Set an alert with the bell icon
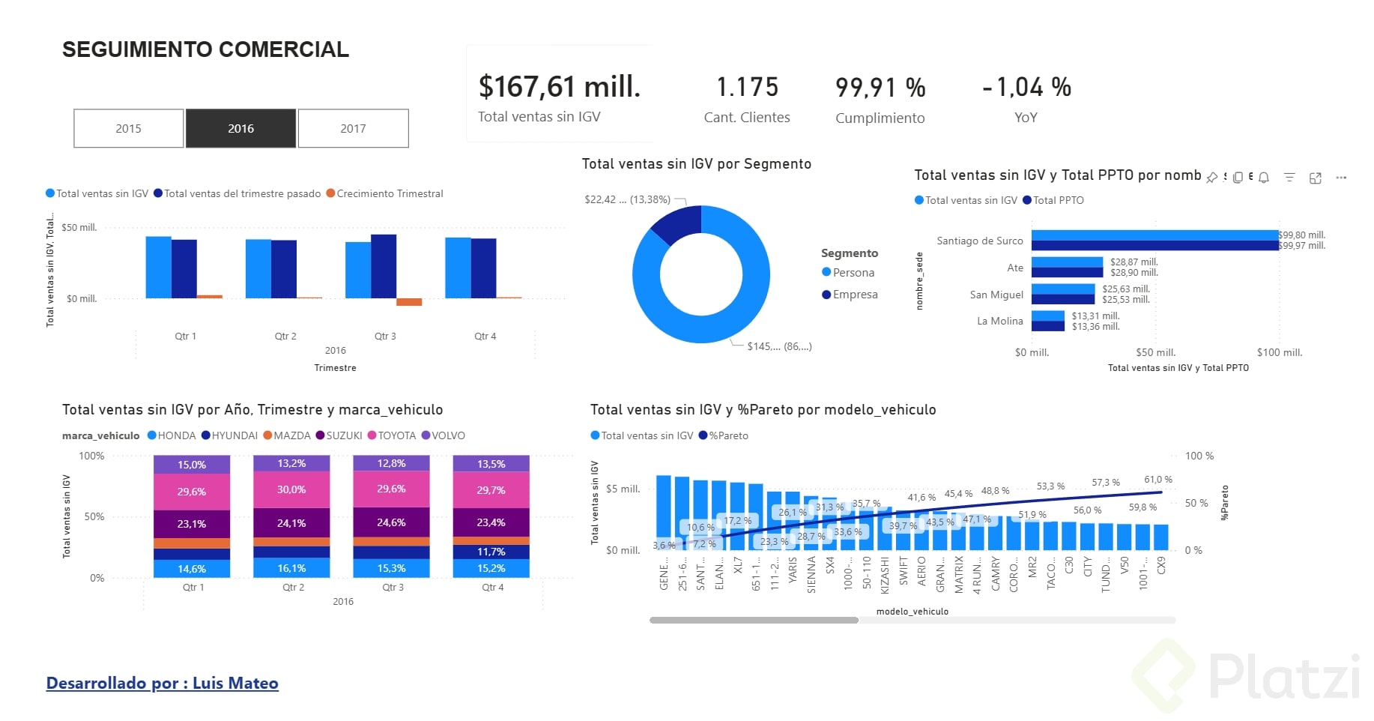This screenshot has height=721, width=1374. tap(1264, 178)
